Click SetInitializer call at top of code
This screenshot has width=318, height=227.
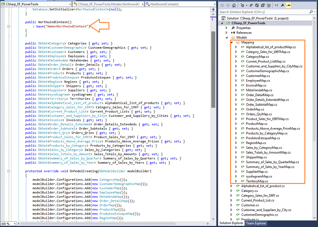62,9
